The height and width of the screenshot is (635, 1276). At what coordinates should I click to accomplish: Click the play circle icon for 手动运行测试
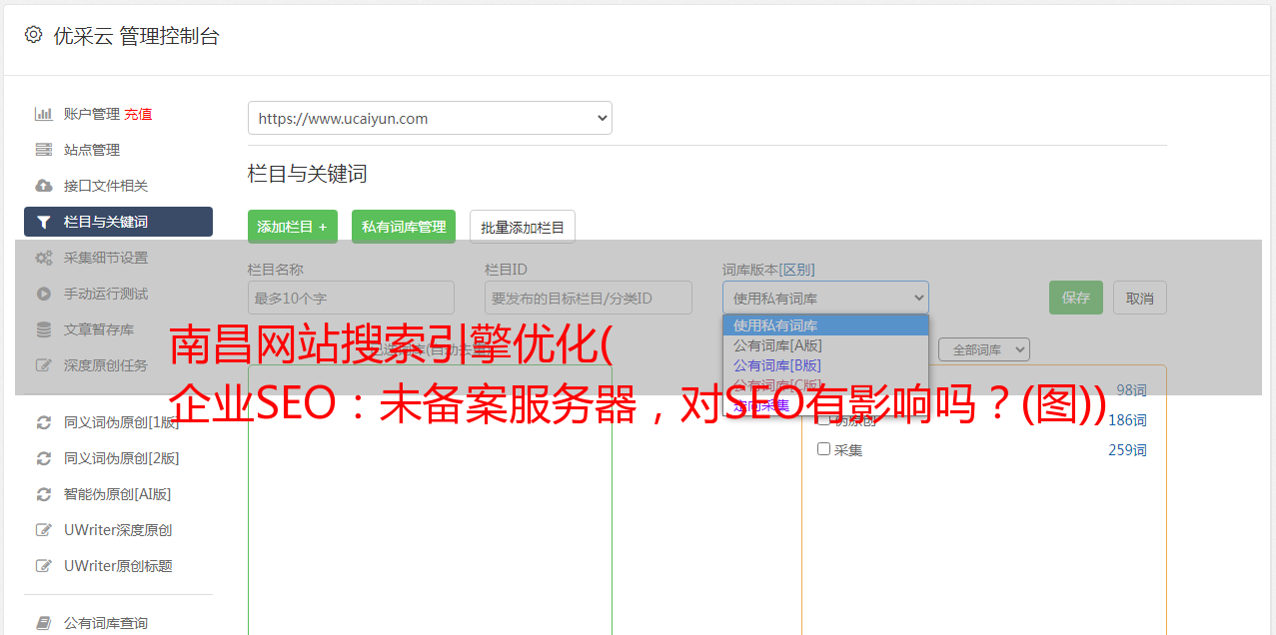click(x=43, y=294)
